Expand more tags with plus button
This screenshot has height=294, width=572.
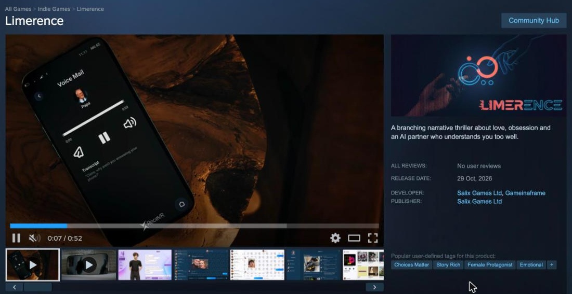coord(552,264)
